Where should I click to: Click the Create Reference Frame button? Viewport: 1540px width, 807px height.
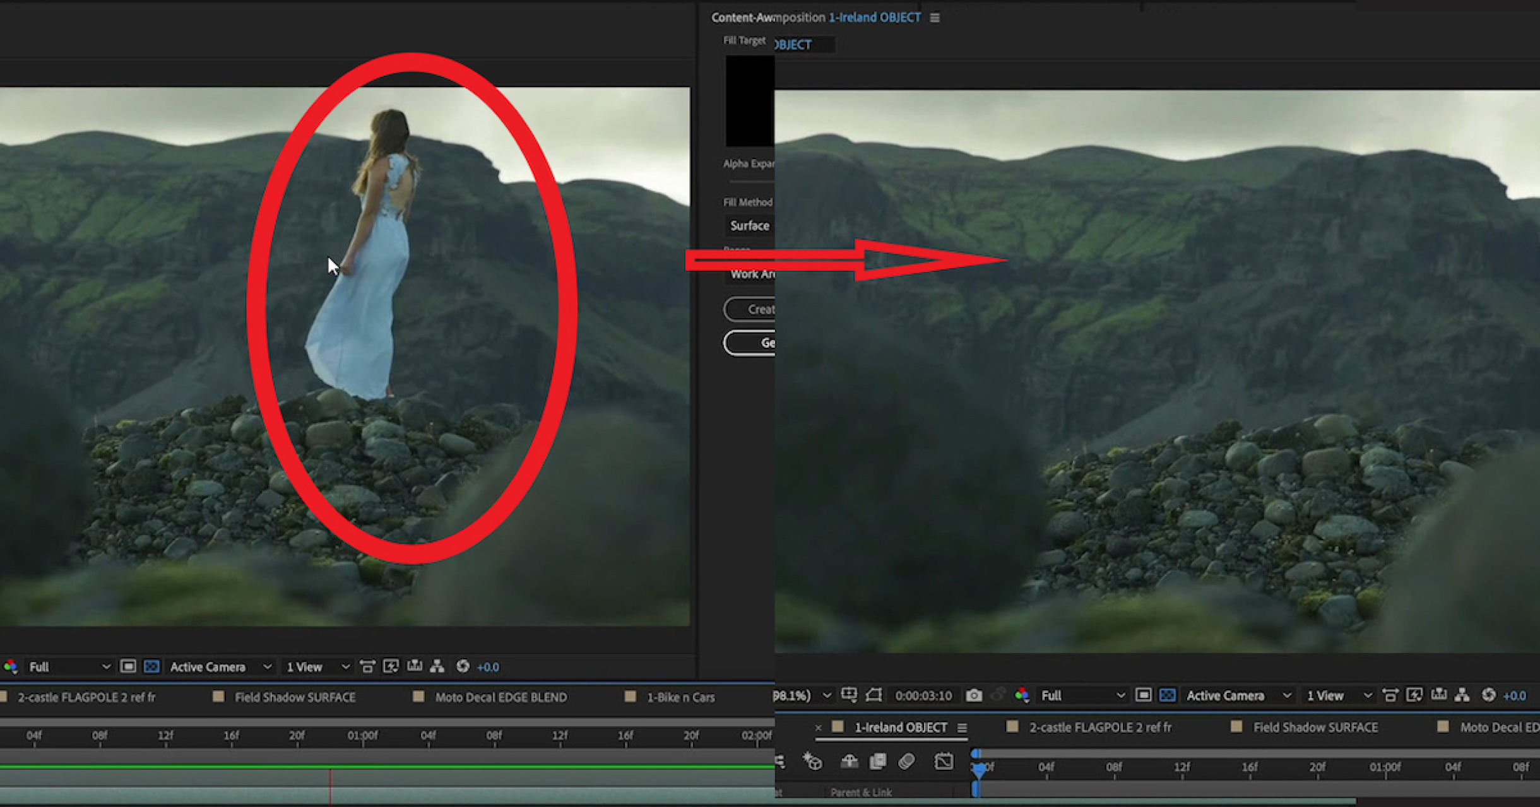click(750, 309)
